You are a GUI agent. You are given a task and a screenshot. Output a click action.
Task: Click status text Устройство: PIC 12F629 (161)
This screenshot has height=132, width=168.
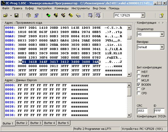click(142, 129)
